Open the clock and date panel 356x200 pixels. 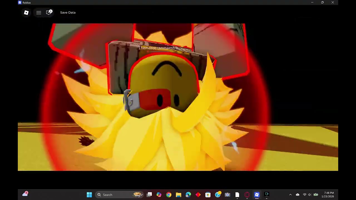point(328,195)
